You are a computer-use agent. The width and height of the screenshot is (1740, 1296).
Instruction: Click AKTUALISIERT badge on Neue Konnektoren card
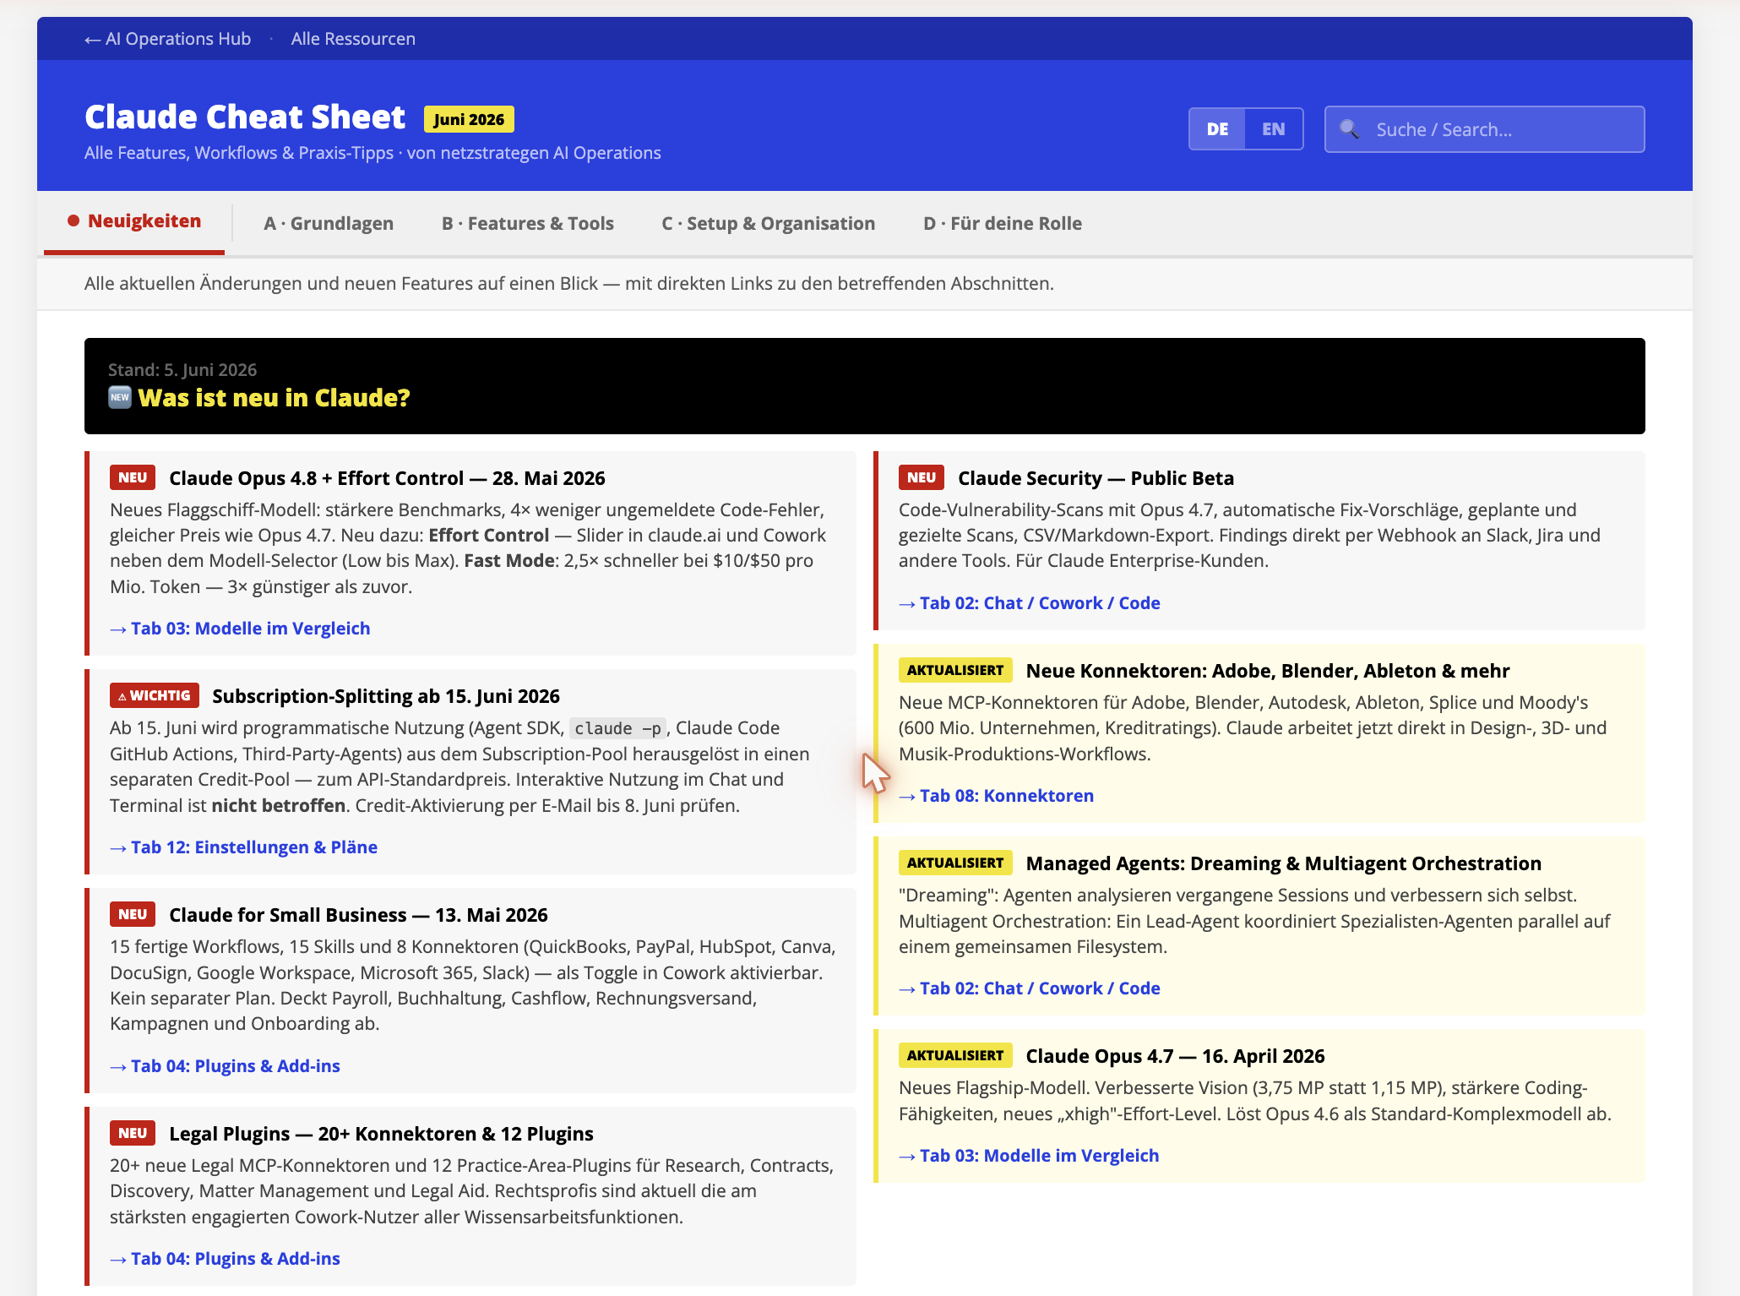(955, 670)
